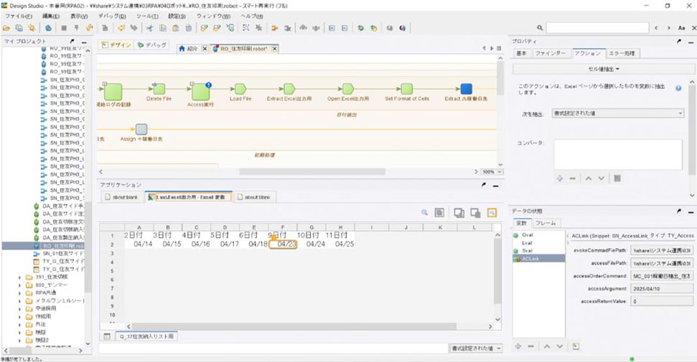
Task: Click the blue Extract step node
Action: coord(466,88)
